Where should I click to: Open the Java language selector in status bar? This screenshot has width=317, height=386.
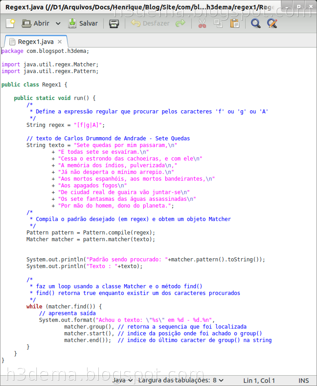point(122,380)
